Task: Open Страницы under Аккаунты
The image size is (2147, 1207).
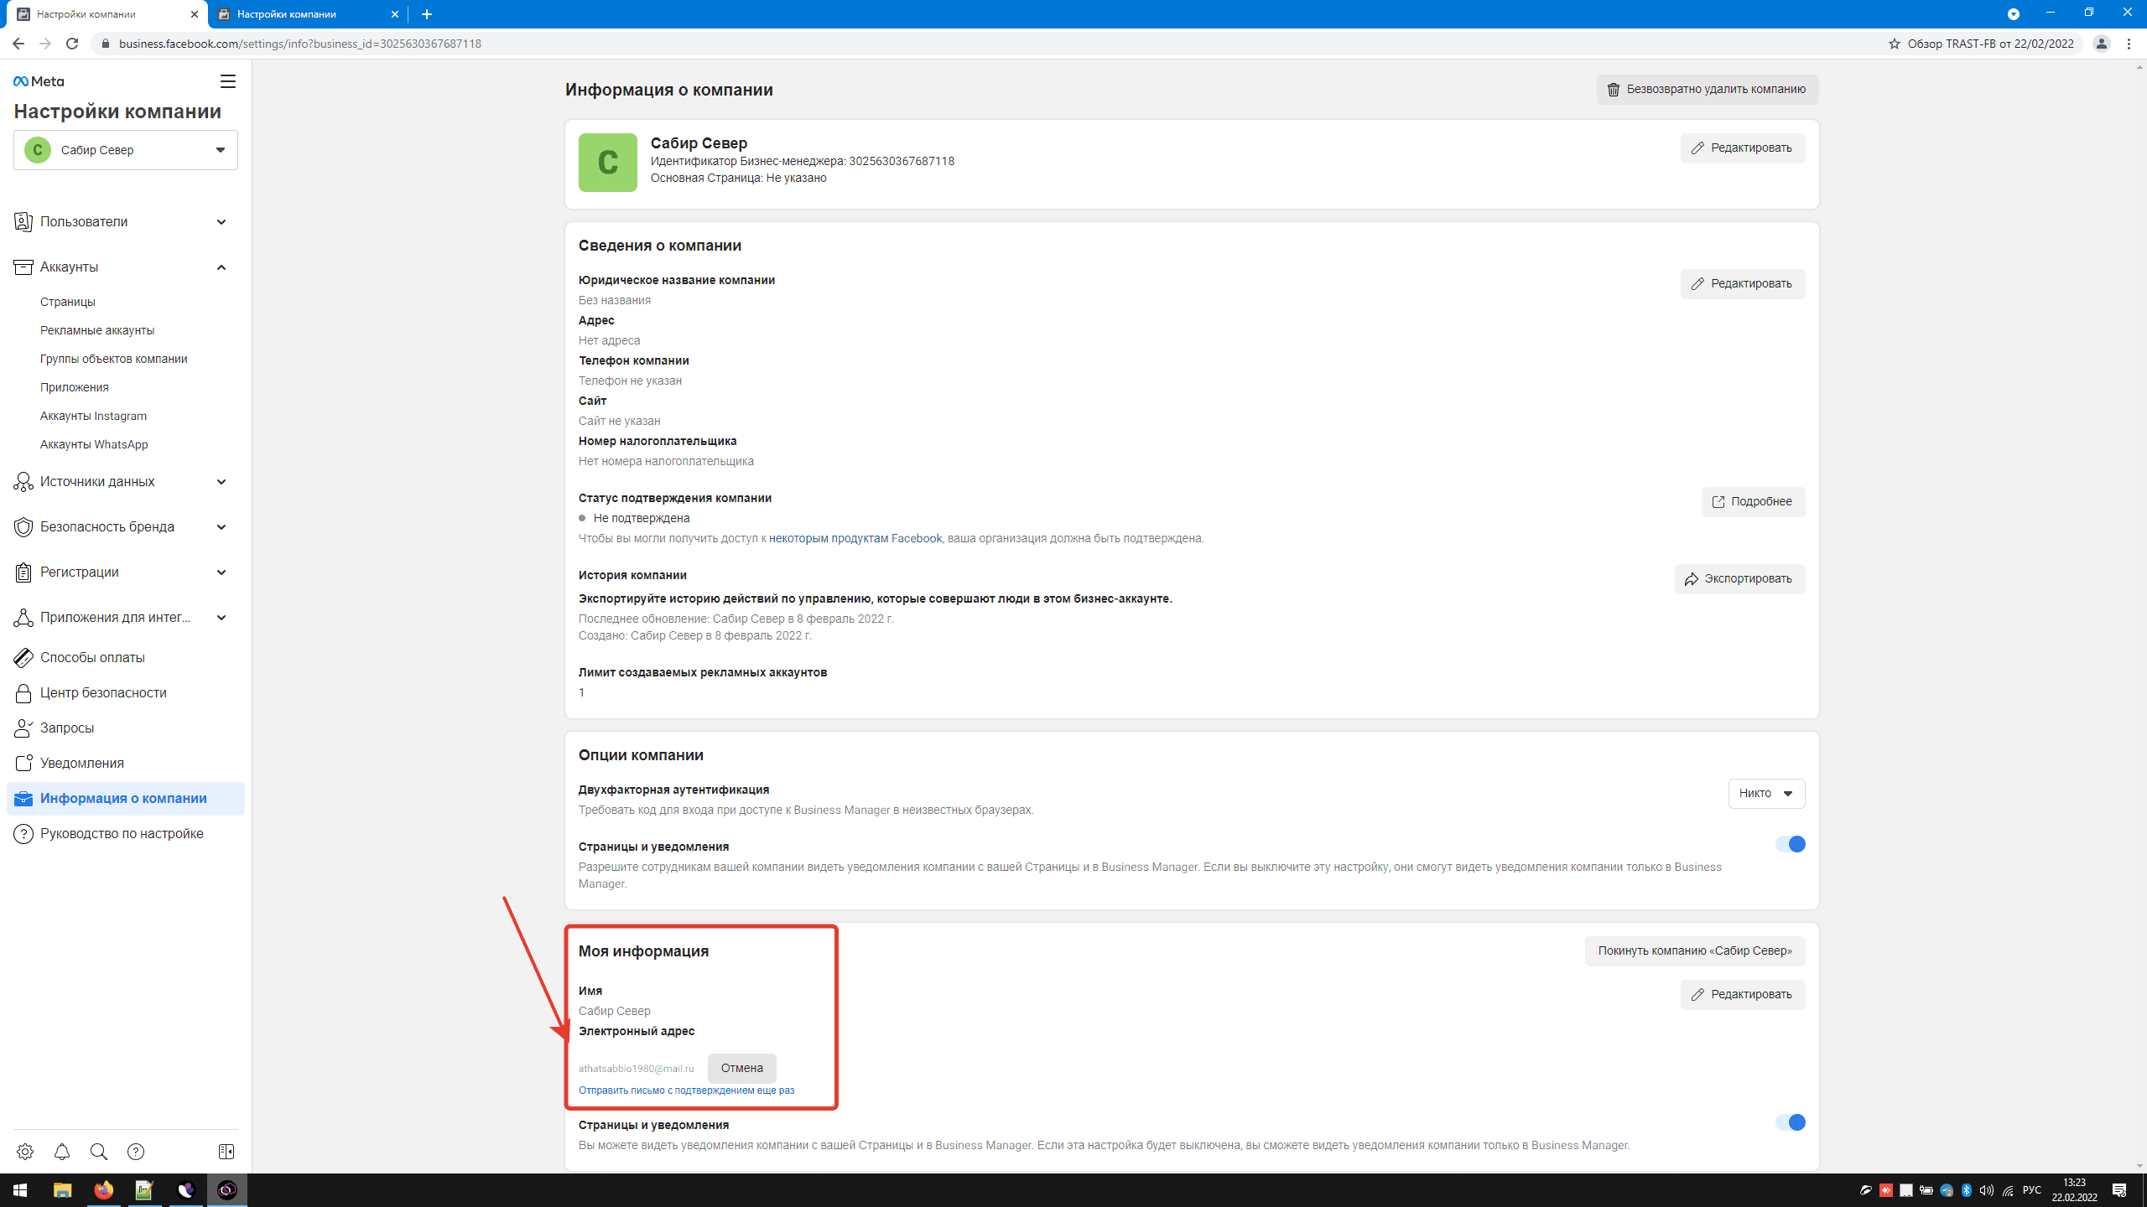Action: [x=68, y=302]
